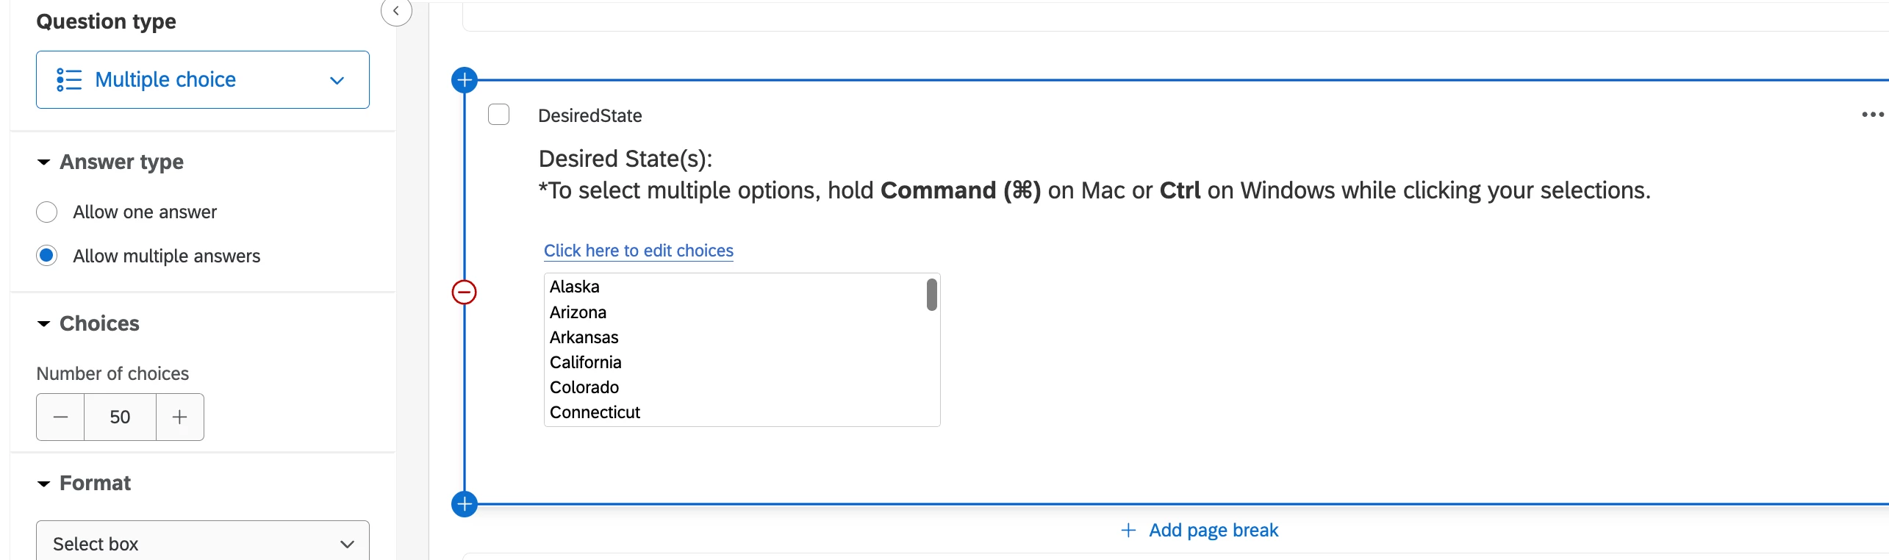Click the 'Click here to edit choices' link
1889x560 pixels.
[x=638, y=251]
